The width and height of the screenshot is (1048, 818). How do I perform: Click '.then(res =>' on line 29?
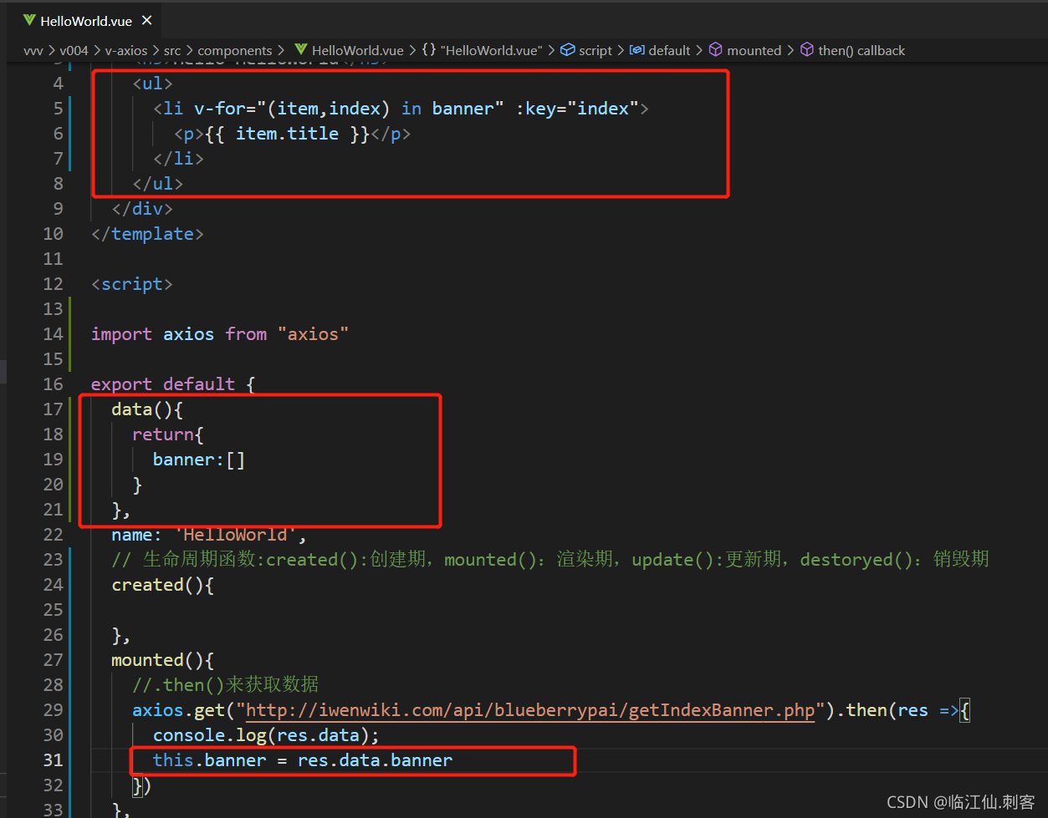tap(898, 710)
